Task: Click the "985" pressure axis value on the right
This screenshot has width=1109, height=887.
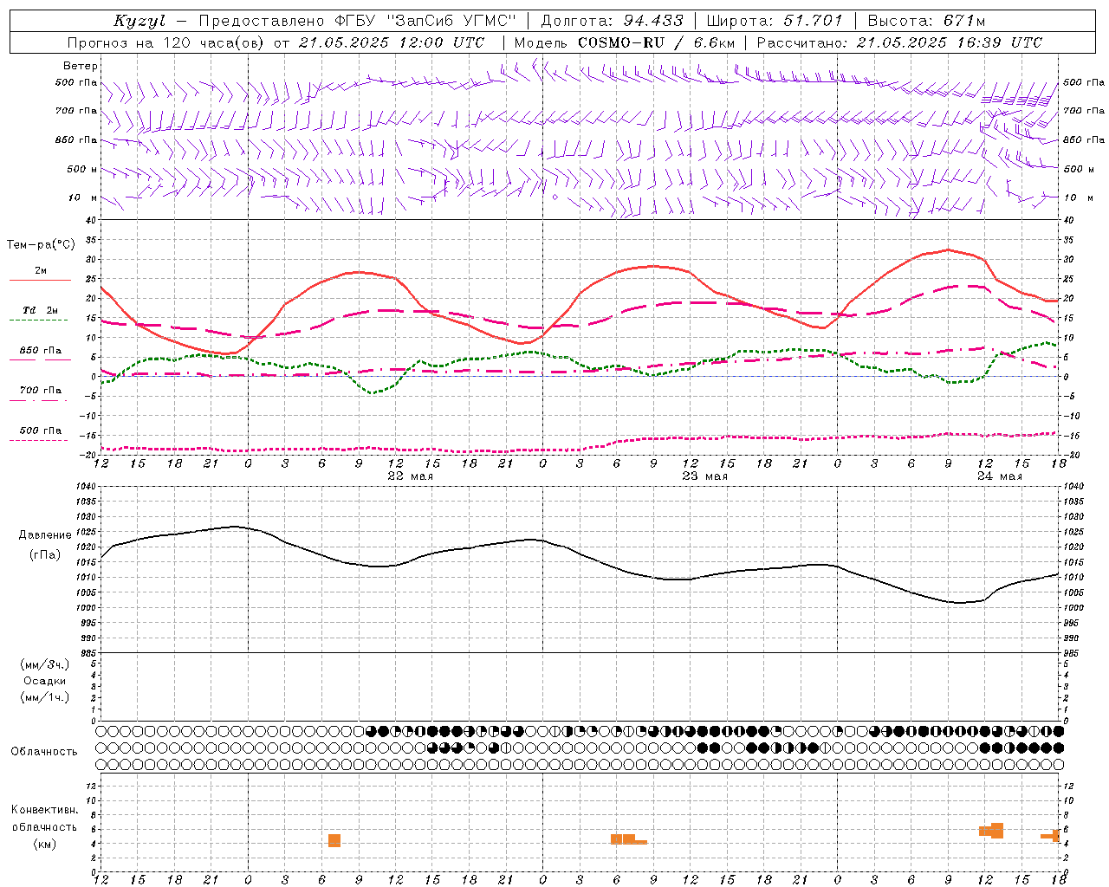Action: (x=1073, y=653)
